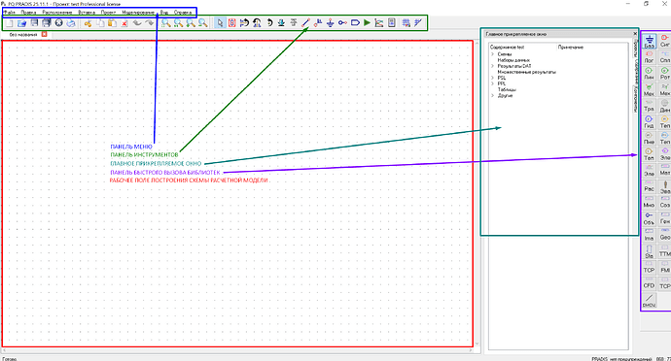Screen dimensions: 671x361
Task: Click the red X delete icon in toolbar
Action: pyautogui.click(x=124, y=23)
